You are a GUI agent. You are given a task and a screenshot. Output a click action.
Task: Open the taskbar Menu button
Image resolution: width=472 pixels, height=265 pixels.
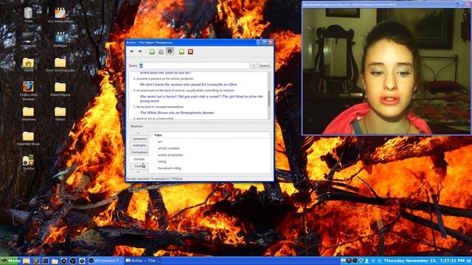[x=10, y=261]
